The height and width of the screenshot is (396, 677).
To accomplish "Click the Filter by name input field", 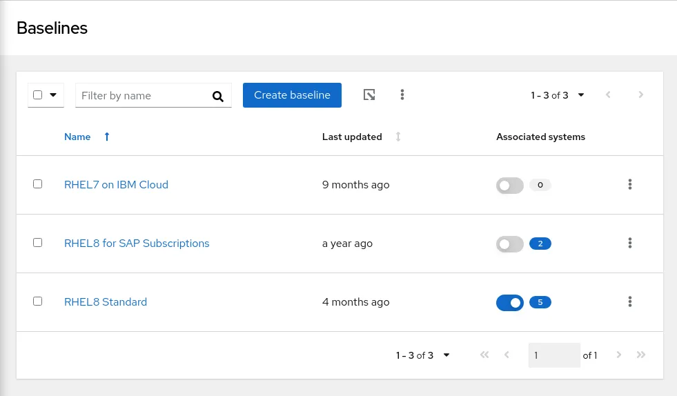I will point(144,96).
